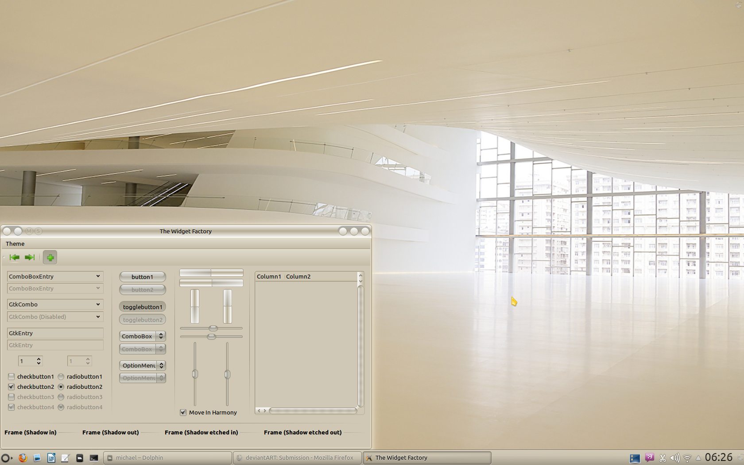
Task: Click the list's horizontal scrollbar track
Action: coord(313,411)
